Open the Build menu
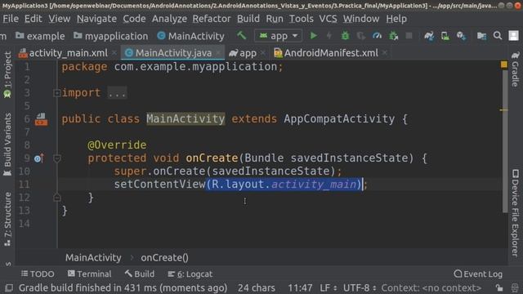Image resolution: width=523 pixels, height=294 pixels. point(248,19)
